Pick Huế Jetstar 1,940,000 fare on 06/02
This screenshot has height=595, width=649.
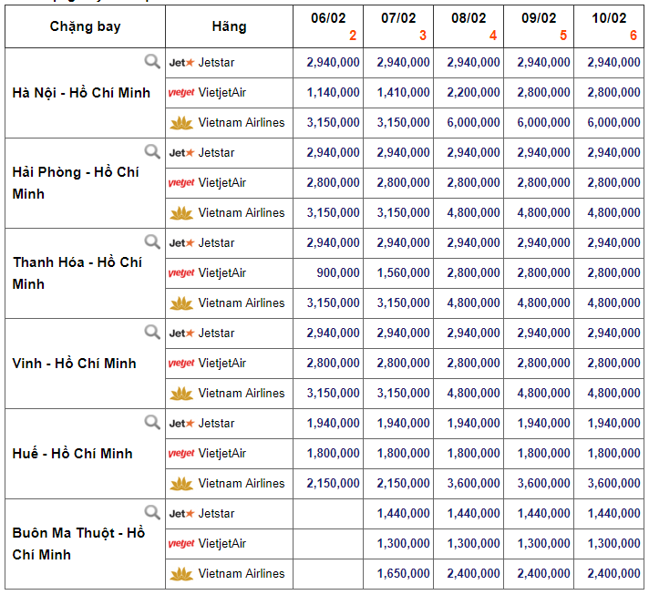(x=334, y=424)
